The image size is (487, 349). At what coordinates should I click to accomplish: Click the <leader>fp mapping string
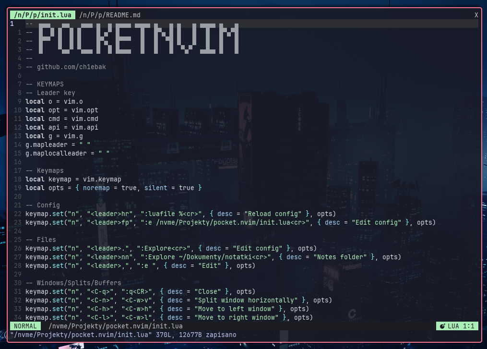[110, 223]
